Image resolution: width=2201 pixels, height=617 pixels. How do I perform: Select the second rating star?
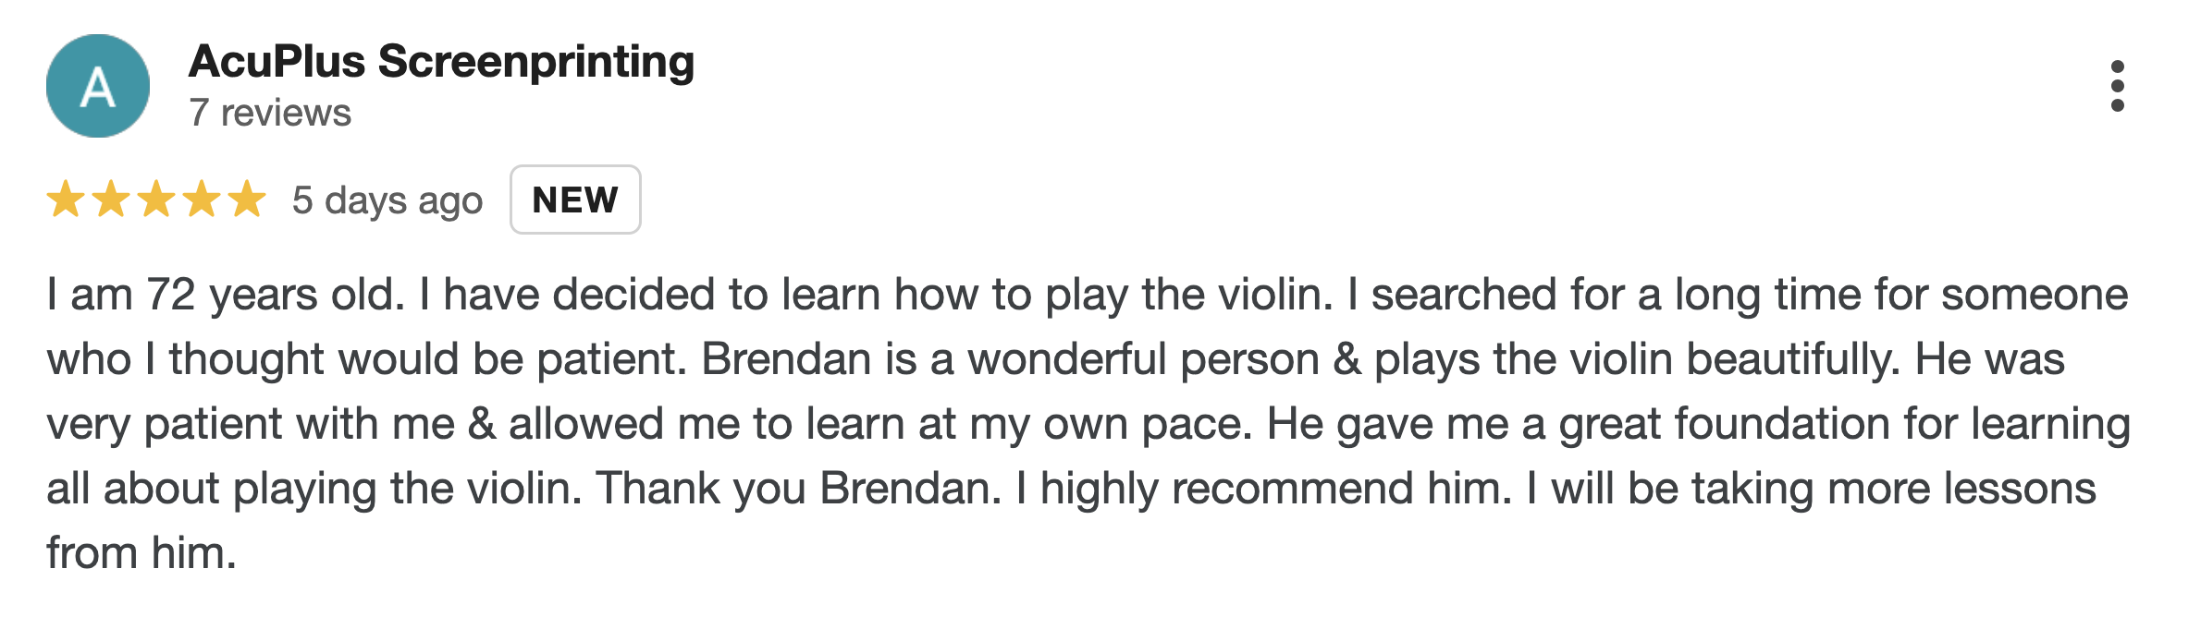point(111,200)
